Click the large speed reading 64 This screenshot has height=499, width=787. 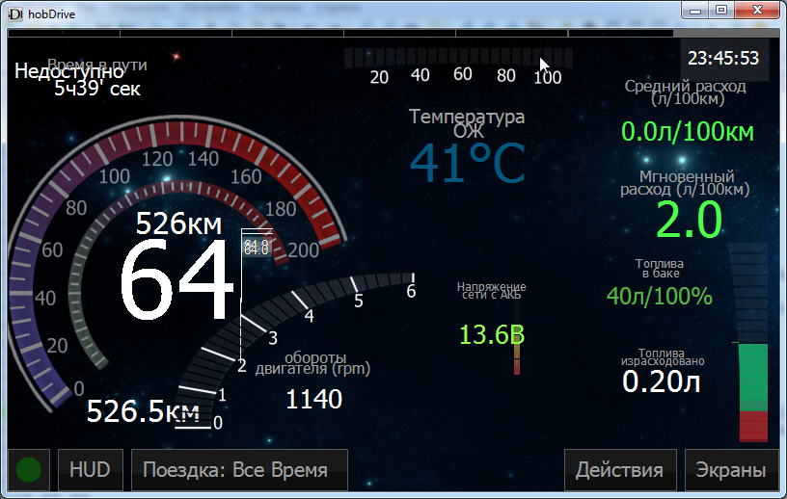(176, 279)
